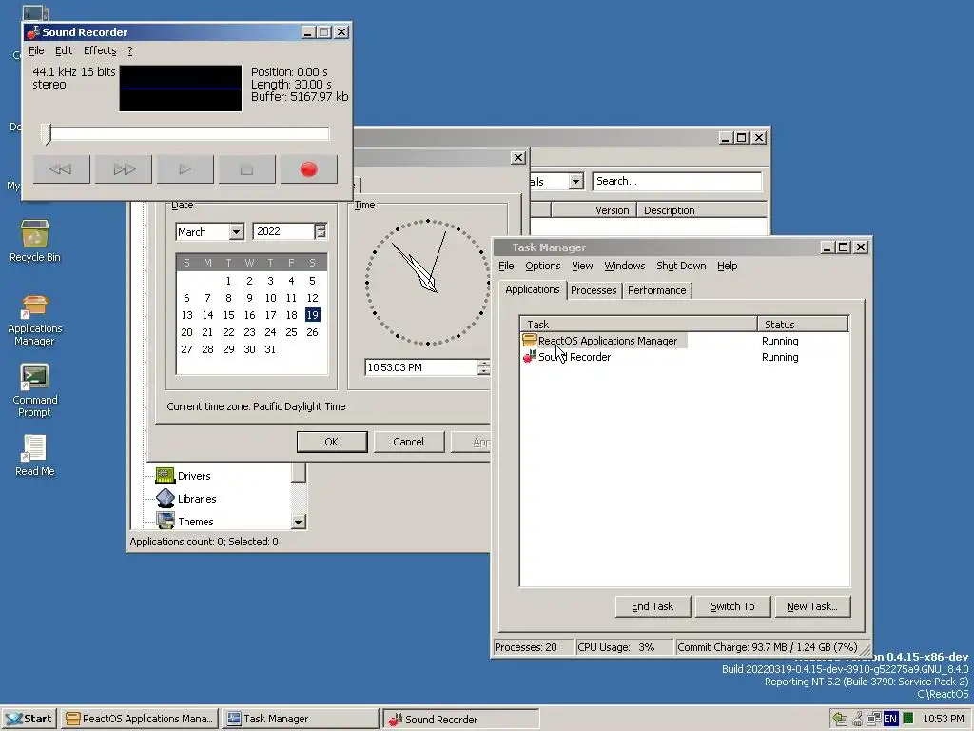Viewport: 974px width, 731px height.
Task: Click the stop button in Sound Recorder
Action: 246,169
